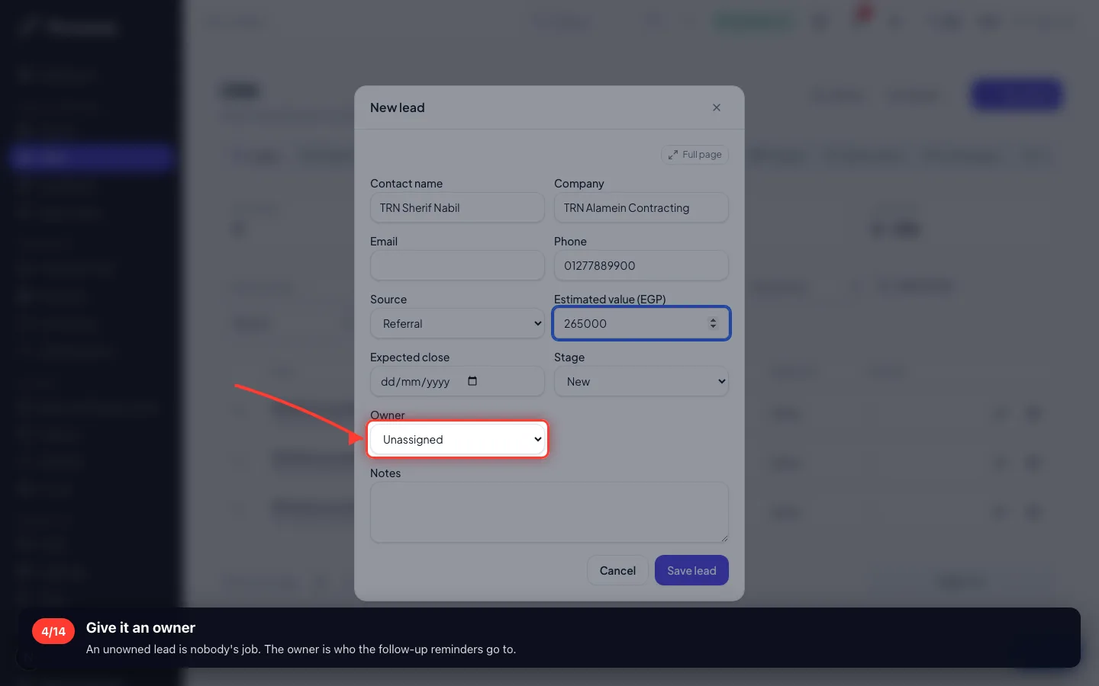Select the Phone number field
This screenshot has height=686, width=1099.
(x=641, y=265)
